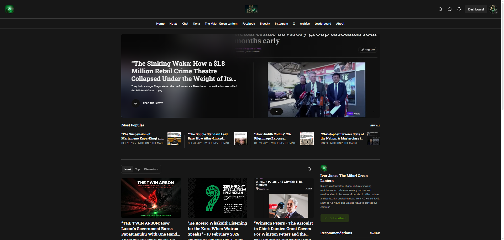Open "THE TWIN ARSON" article title
The width and height of the screenshot is (504, 240).
[151, 229]
